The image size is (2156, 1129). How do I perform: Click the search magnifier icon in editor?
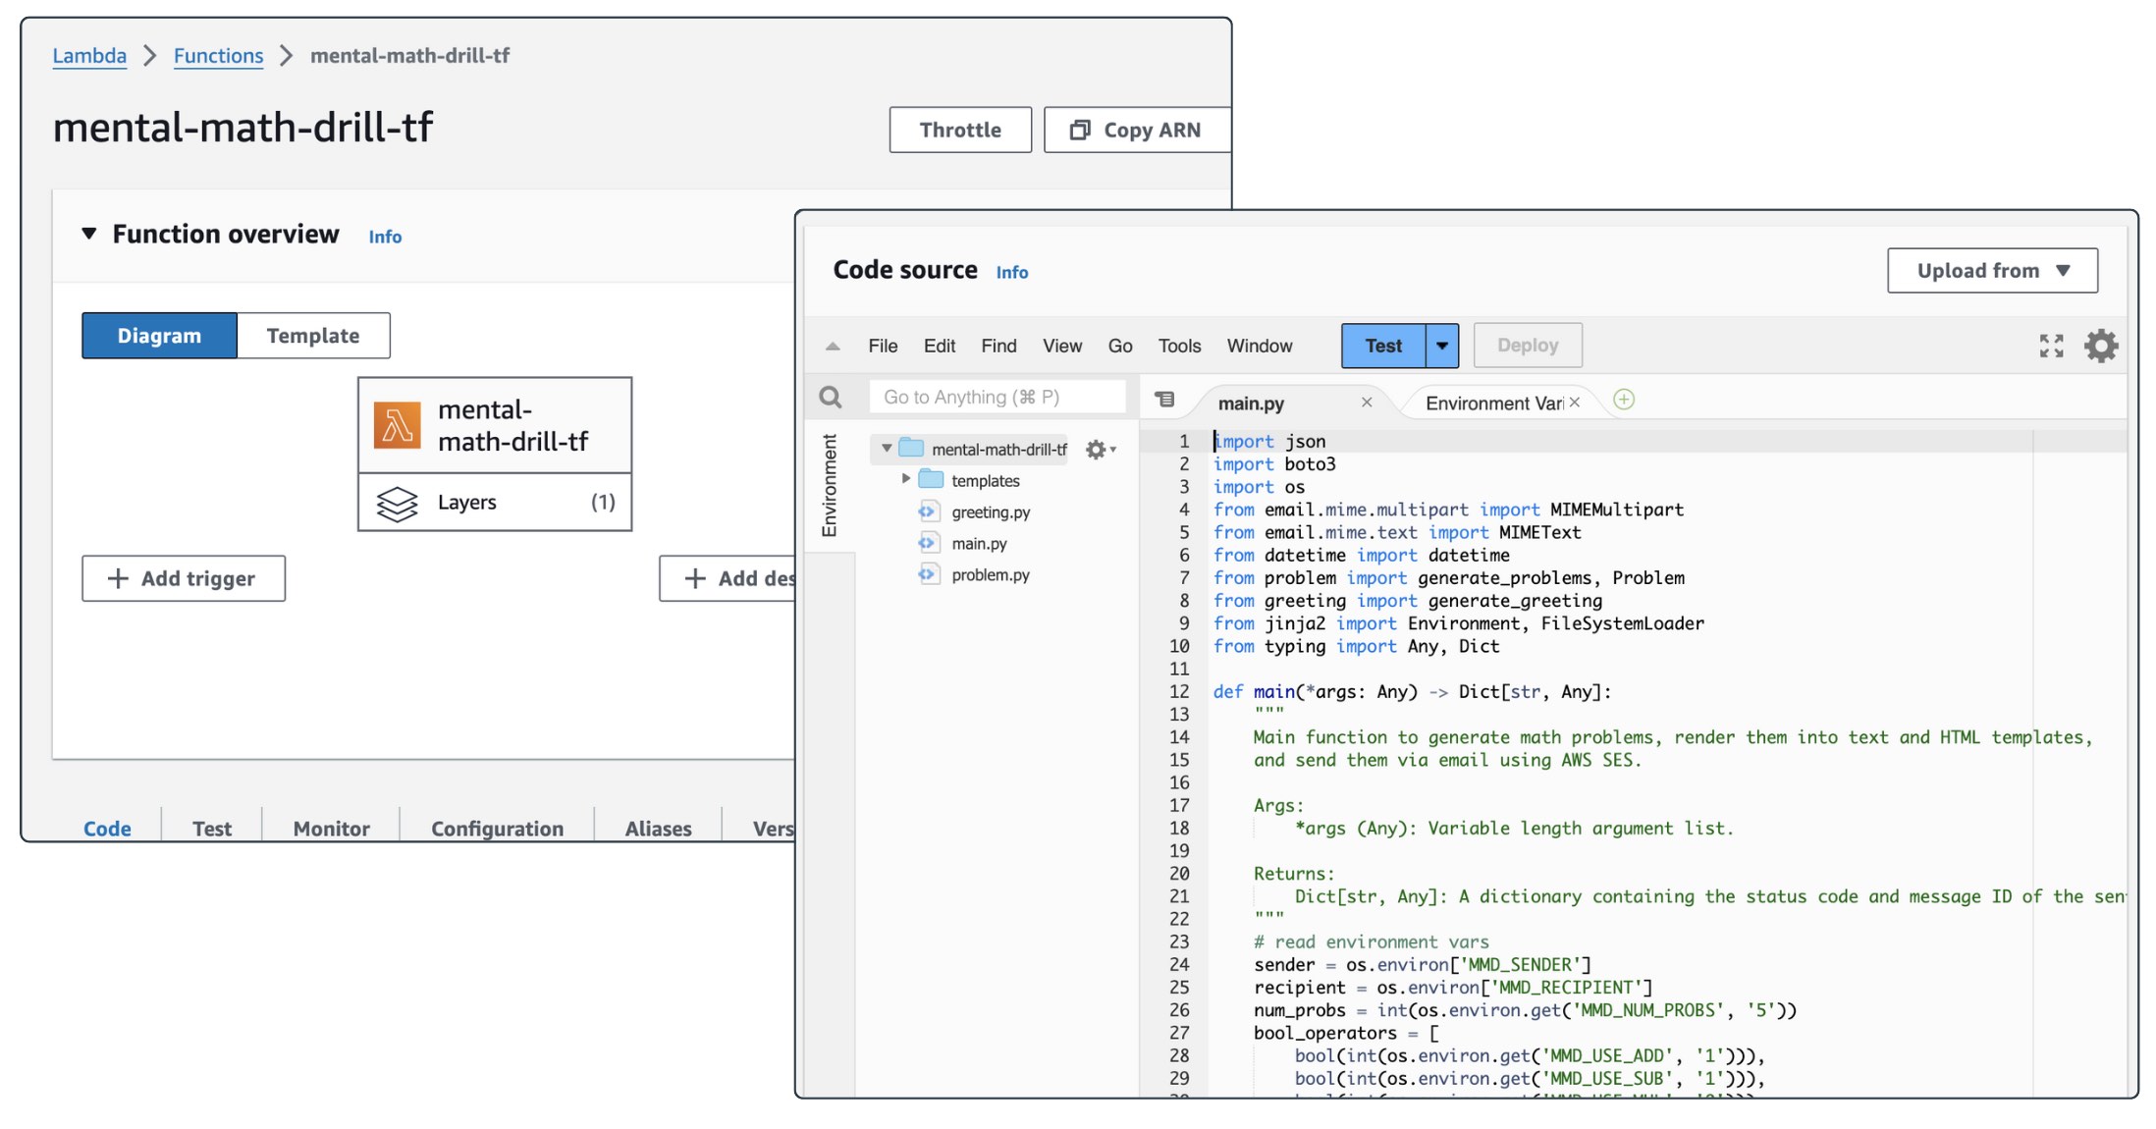831,397
